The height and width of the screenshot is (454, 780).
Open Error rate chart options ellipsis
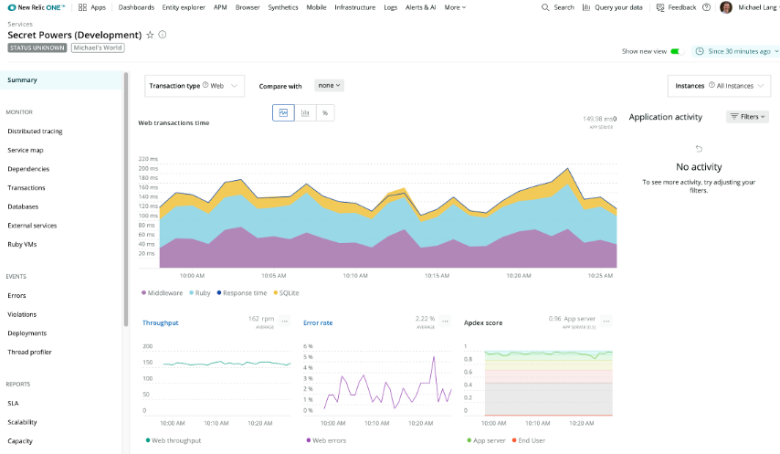(x=445, y=322)
